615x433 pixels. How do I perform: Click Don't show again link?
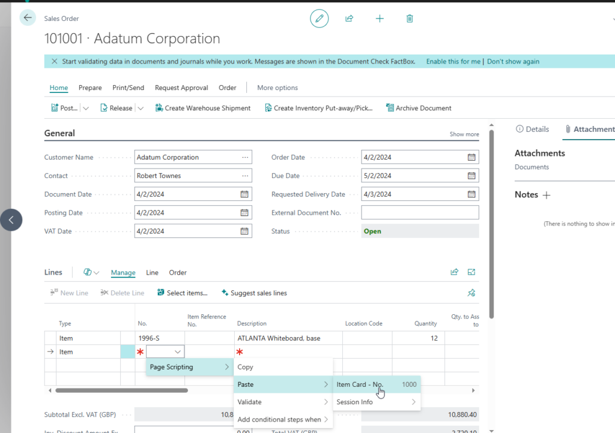click(x=513, y=61)
